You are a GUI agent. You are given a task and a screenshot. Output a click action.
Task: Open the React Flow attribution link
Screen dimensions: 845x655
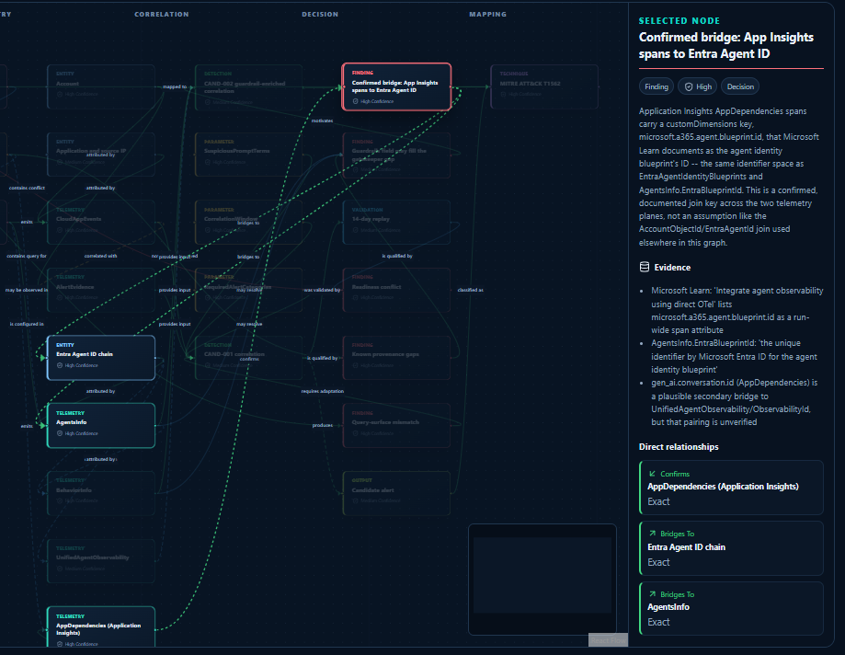(x=608, y=640)
